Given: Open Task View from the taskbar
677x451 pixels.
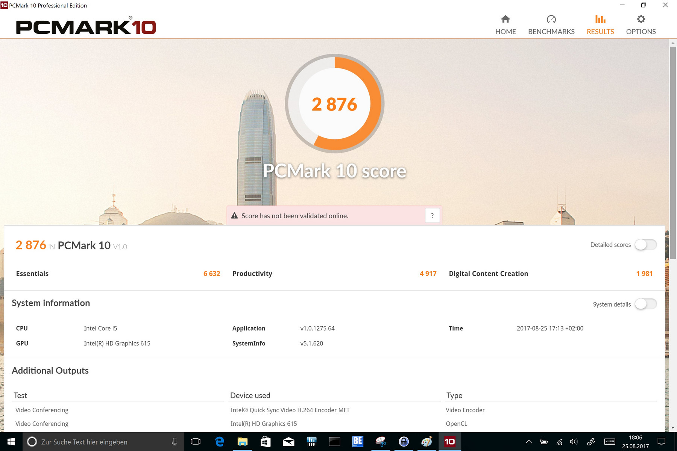Looking at the screenshot, I should click(x=196, y=442).
